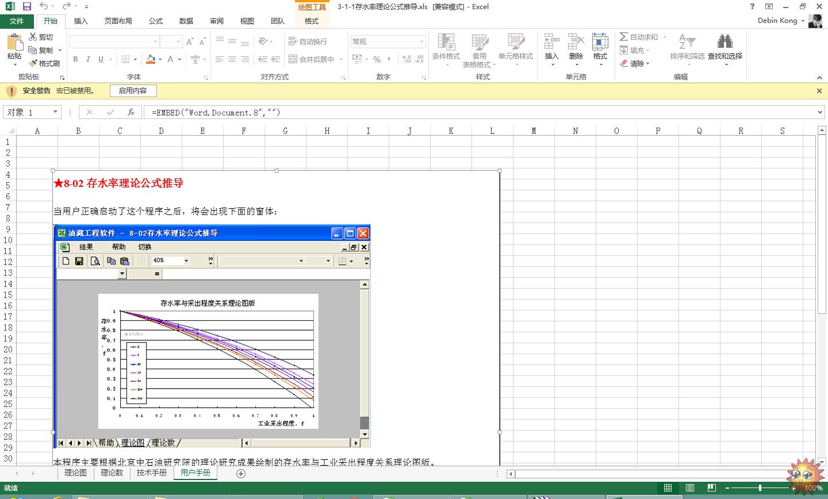828x499 pixels.
Task: Expand the formula bar chevron
Action: click(x=821, y=112)
